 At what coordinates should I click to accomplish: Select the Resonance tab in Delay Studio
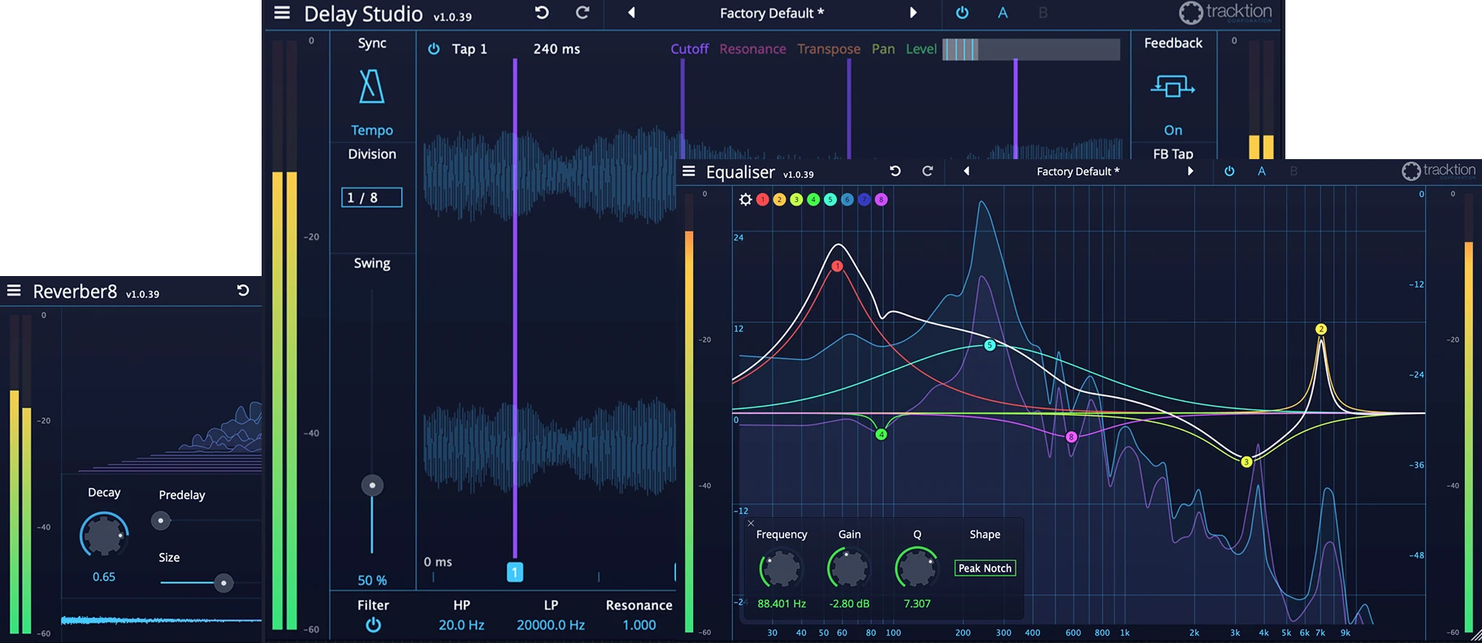752,49
